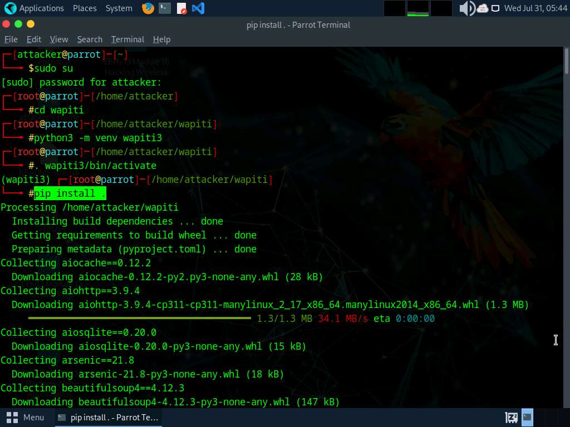Viewport: 570px width, 427px height.
Task: Click the Parrot logo beside Applications
Action: point(10,8)
